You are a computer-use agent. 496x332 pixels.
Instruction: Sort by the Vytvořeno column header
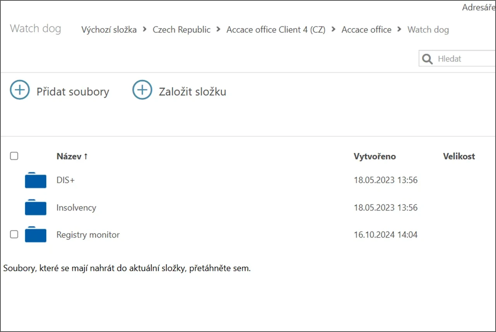click(375, 156)
